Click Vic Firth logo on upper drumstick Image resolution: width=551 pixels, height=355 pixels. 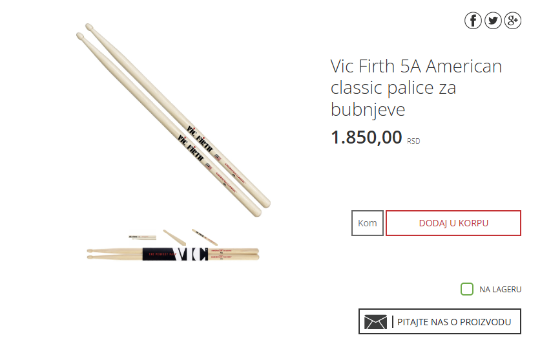tap(200, 139)
